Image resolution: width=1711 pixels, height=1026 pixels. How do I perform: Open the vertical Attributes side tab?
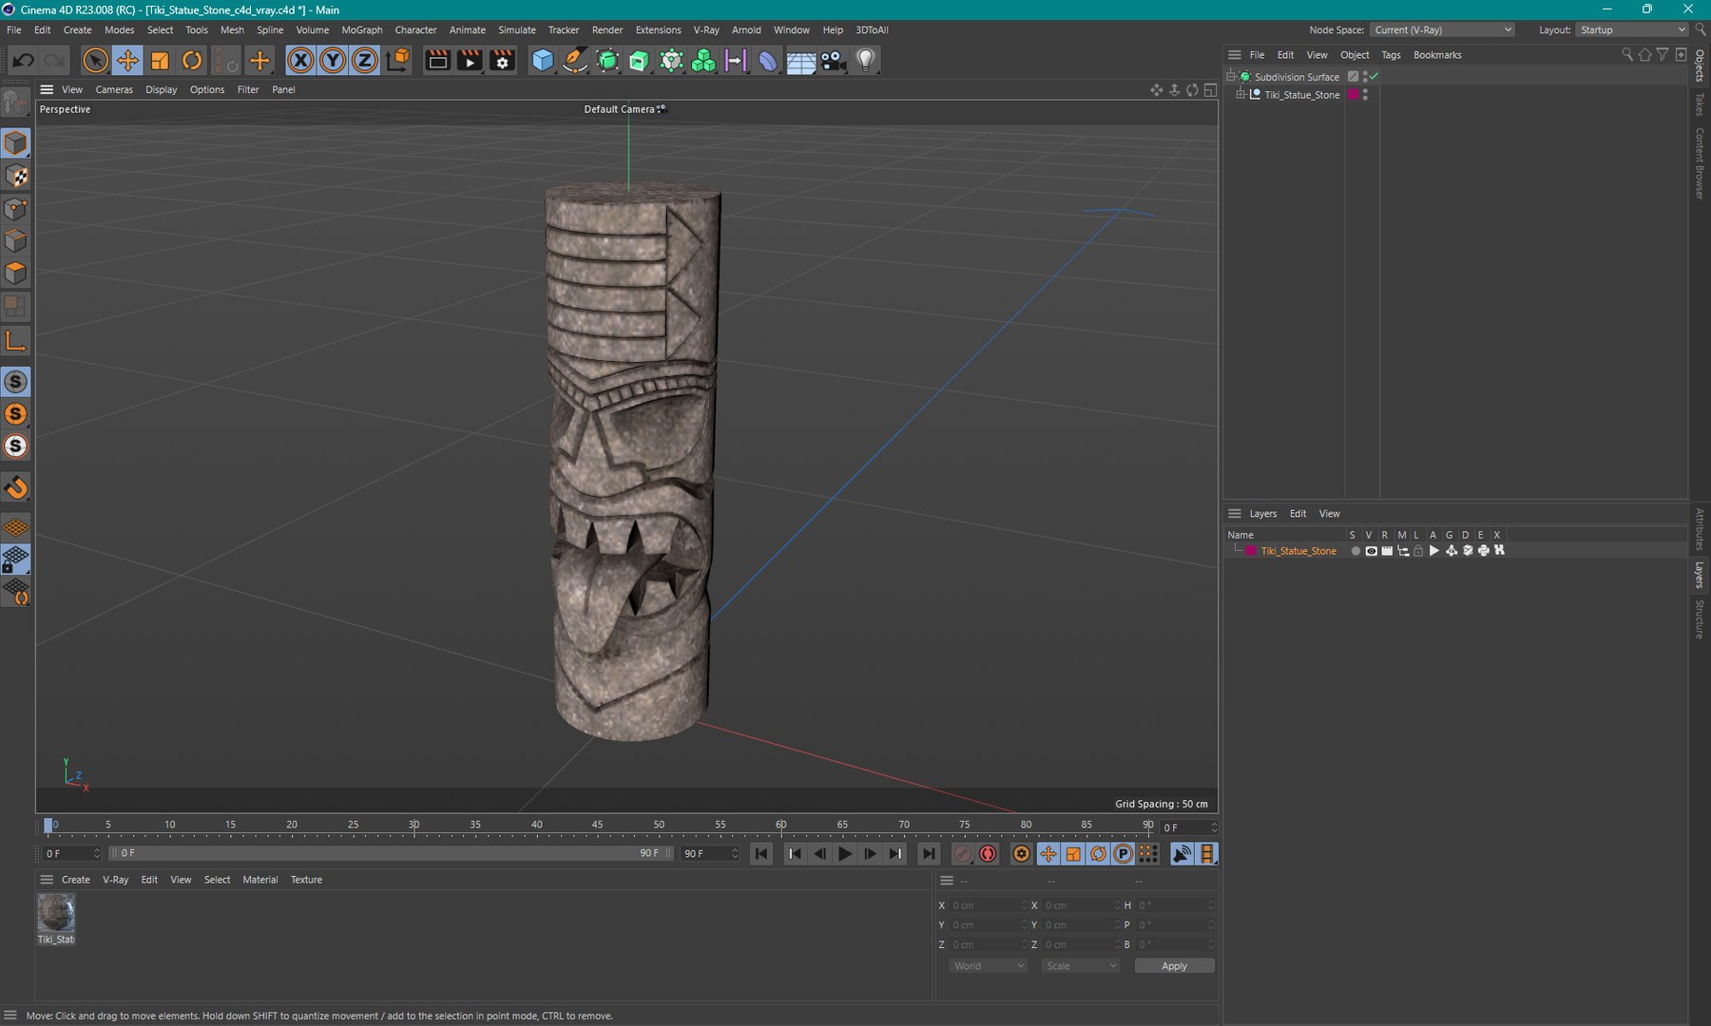coord(1700,529)
